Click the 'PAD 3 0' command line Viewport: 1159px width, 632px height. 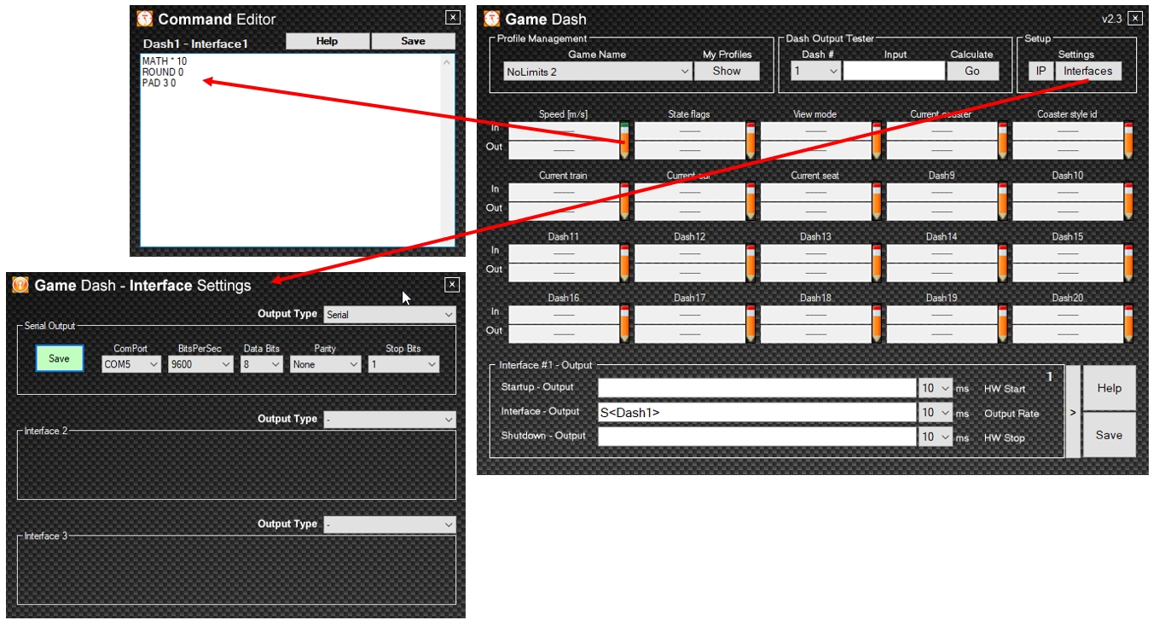click(x=159, y=84)
